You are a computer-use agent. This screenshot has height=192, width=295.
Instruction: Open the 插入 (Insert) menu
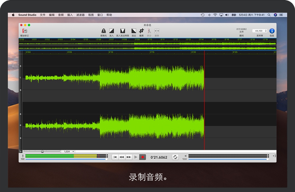point(70,15)
